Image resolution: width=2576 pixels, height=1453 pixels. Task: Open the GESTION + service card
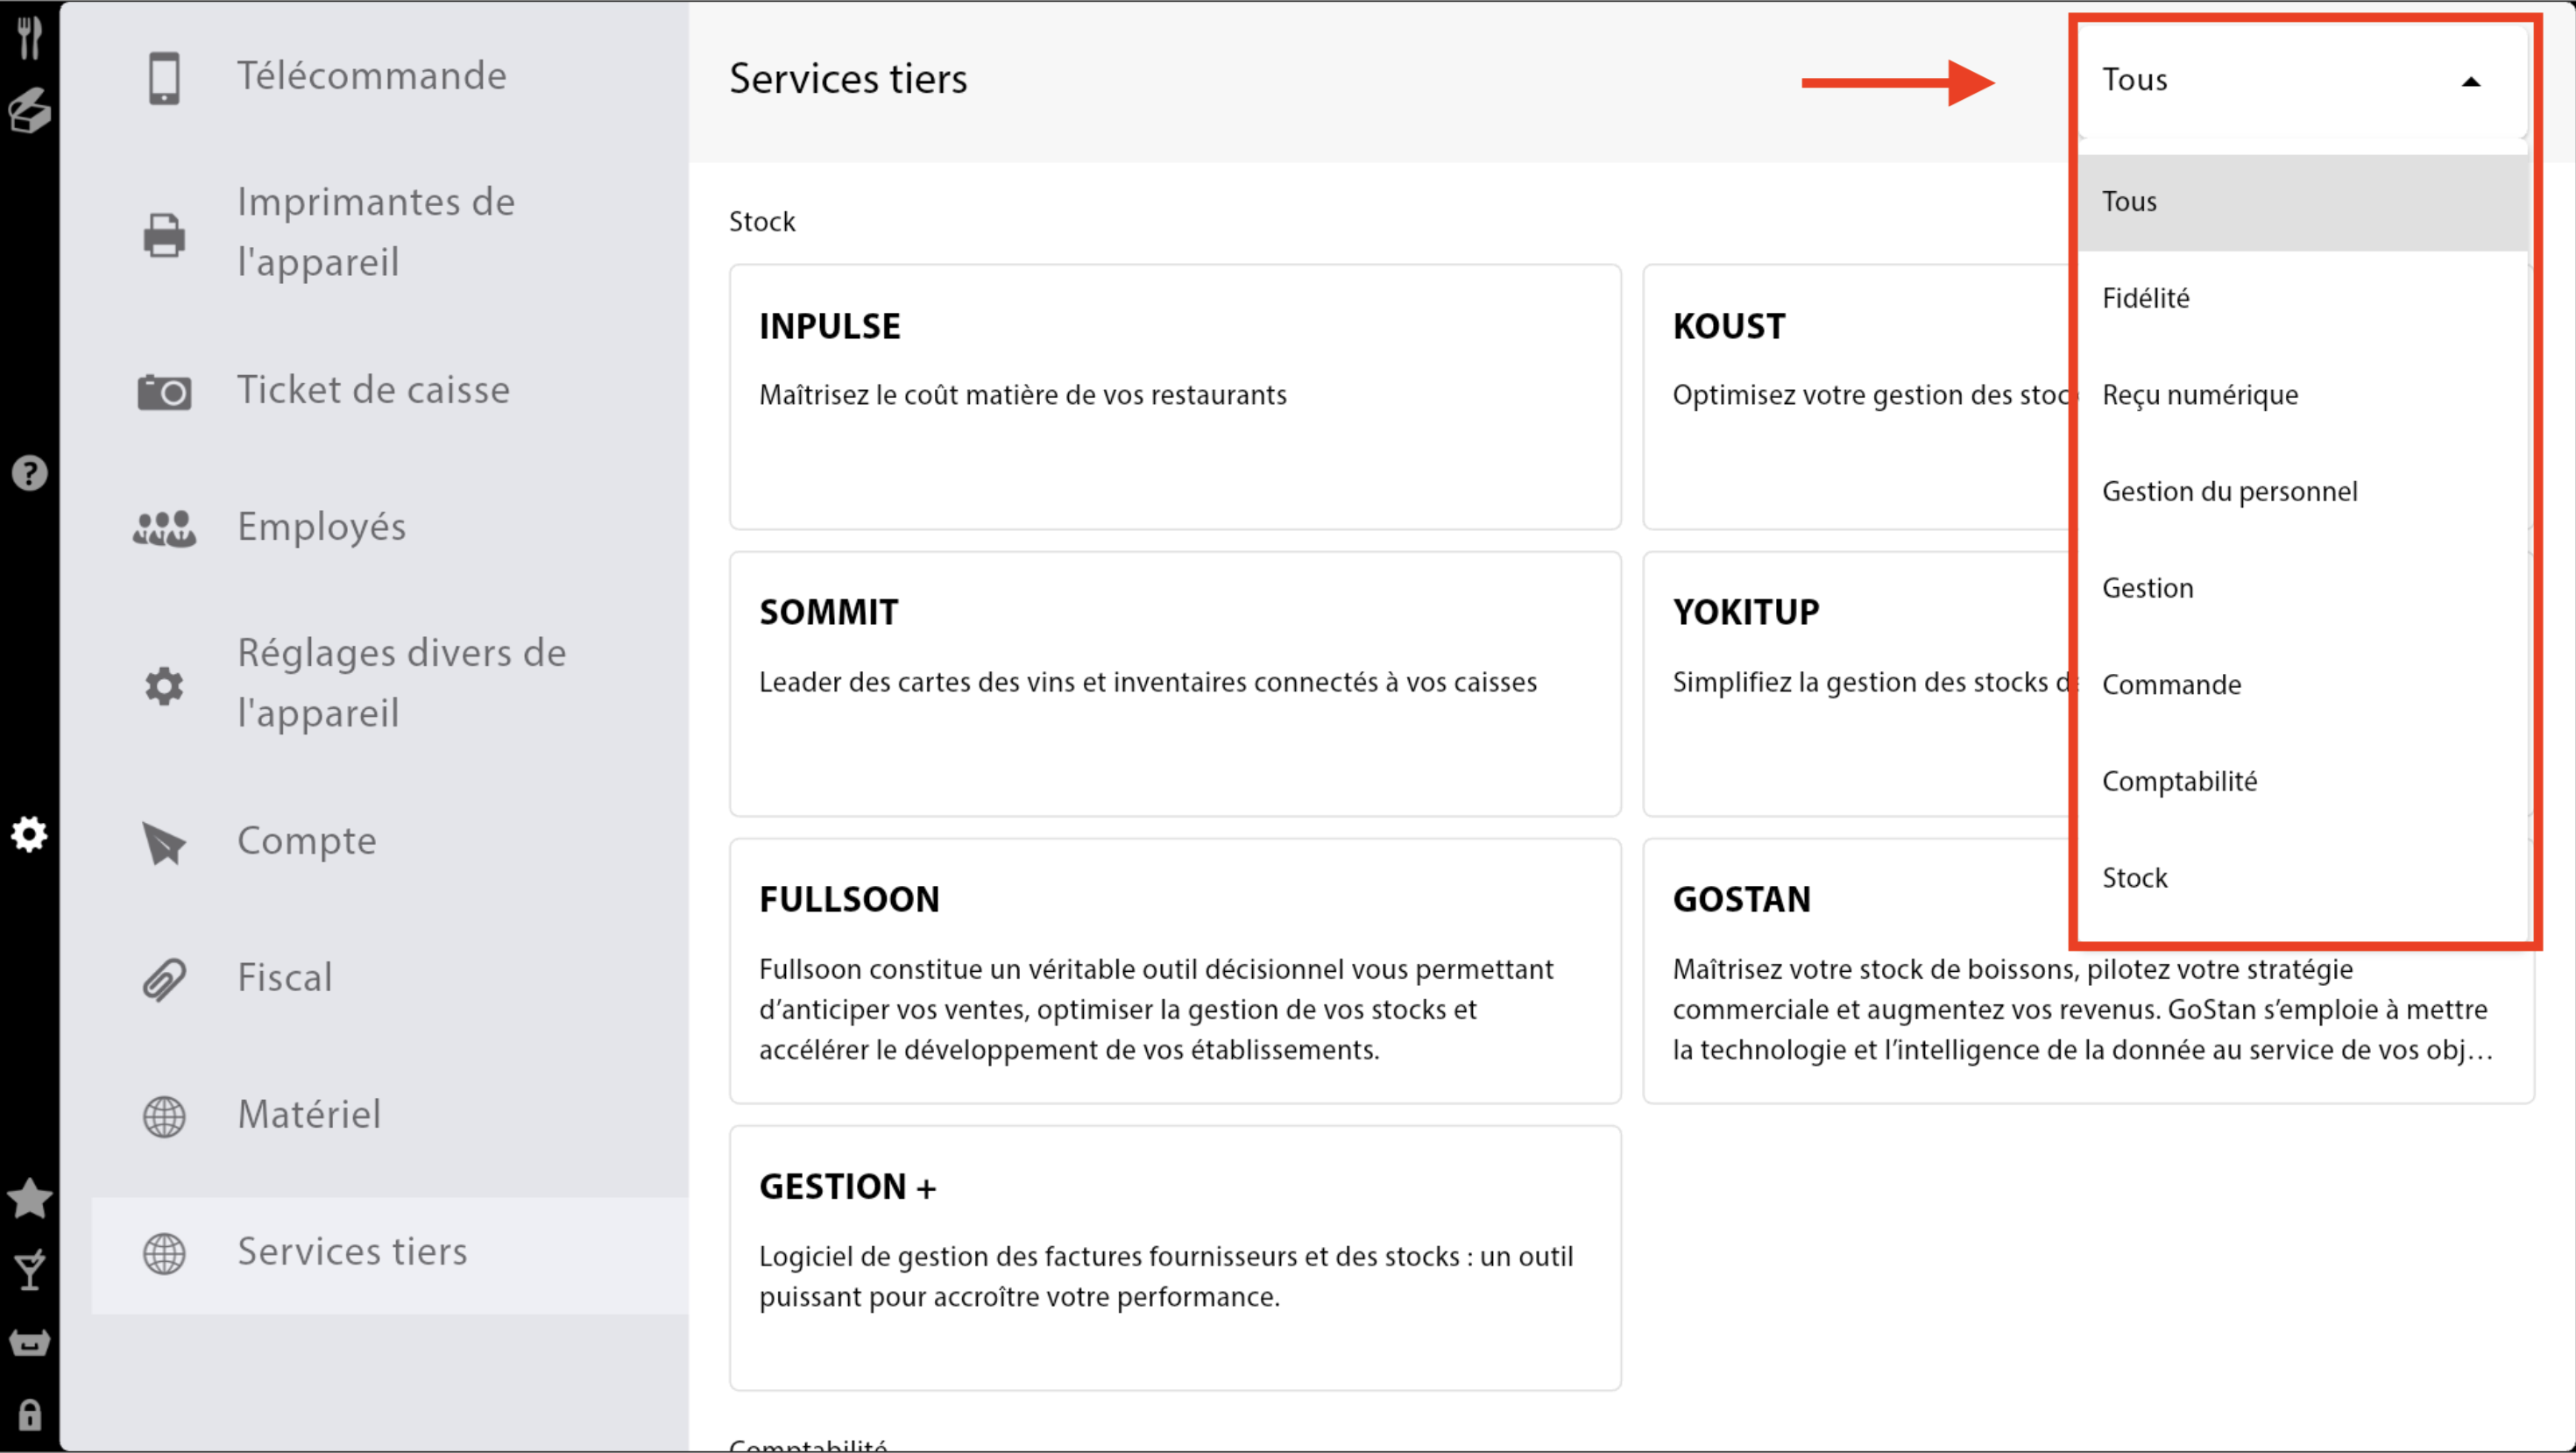pyautogui.click(x=1174, y=1257)
